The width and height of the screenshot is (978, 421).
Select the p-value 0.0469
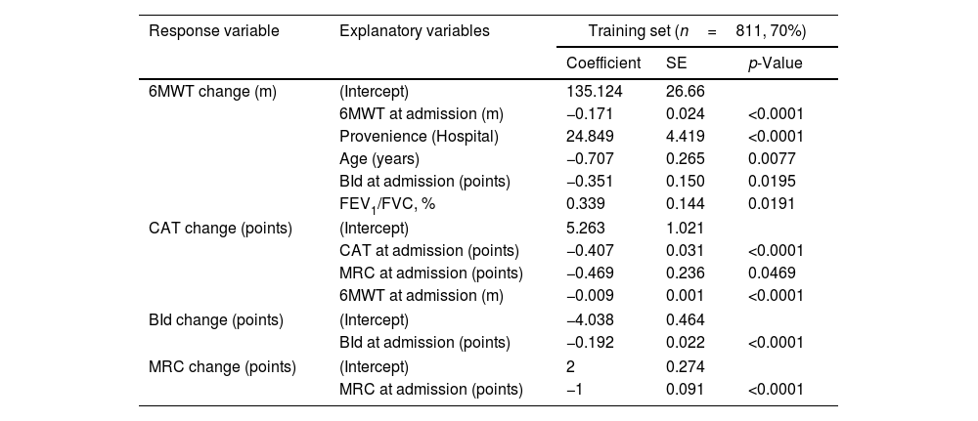tap(772, 274)
